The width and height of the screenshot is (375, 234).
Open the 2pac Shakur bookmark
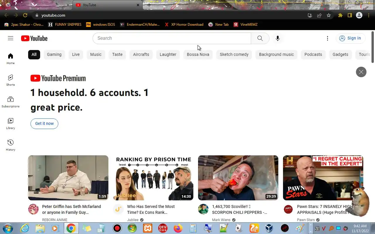[x=24, y=25]
